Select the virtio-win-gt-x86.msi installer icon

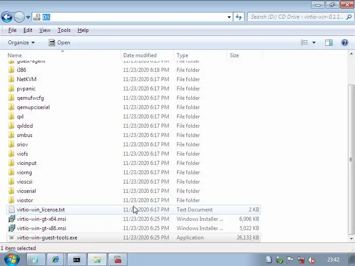(12, 228)
